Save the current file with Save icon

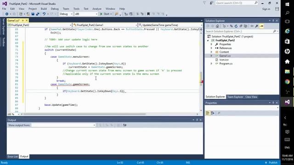click(33, 14)
